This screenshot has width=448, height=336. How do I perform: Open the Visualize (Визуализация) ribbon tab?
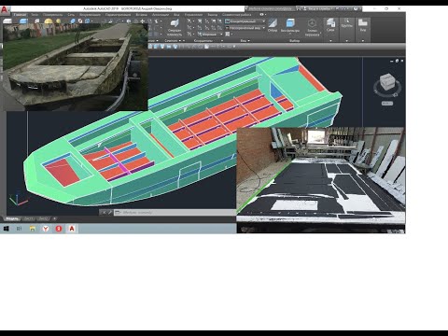[90, 15]
